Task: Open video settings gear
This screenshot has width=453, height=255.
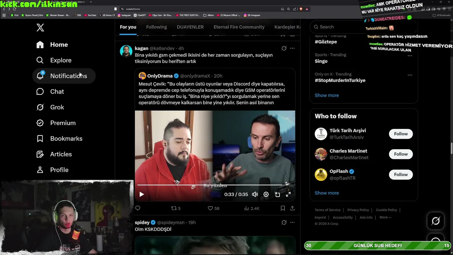Action: click(266, 194)
